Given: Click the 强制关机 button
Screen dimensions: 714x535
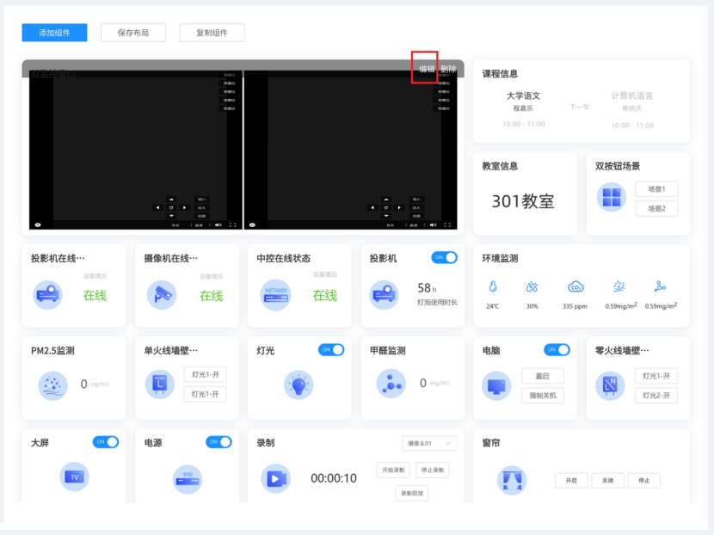Looking at the screenshot, I should [x=543, y=396].
